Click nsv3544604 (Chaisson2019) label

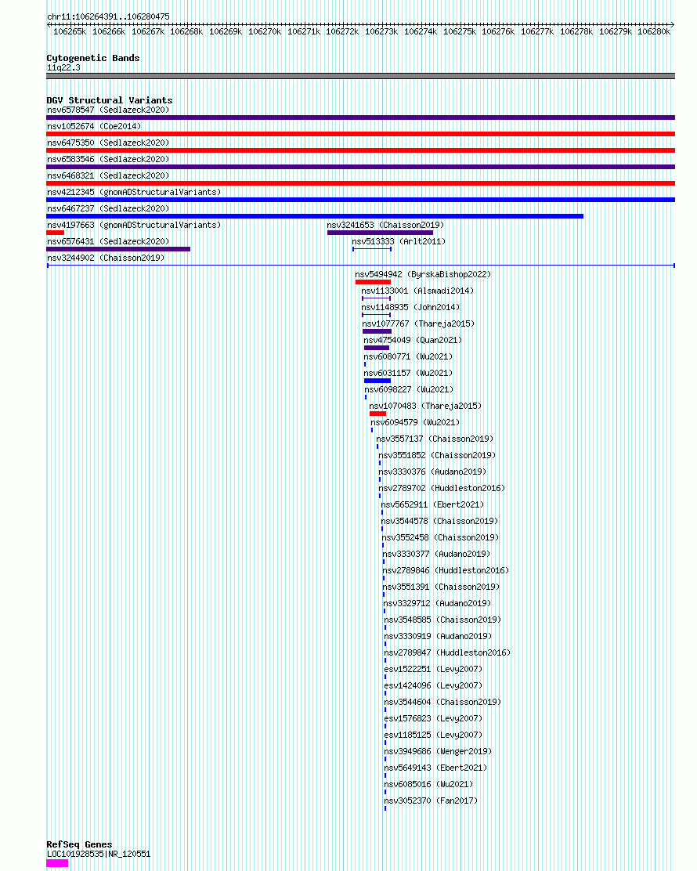442,702
